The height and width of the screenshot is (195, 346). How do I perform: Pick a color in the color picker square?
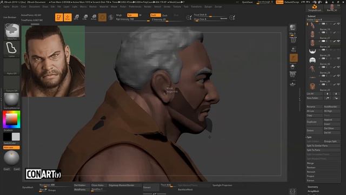point(11,119)
